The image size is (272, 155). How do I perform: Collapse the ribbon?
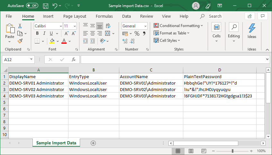(267, 50)
